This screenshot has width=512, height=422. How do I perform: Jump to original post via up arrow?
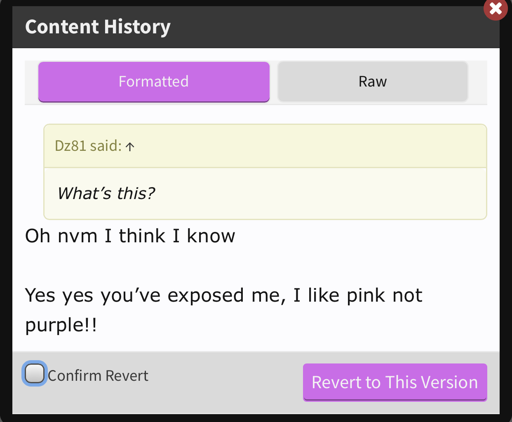pos(130,147)
